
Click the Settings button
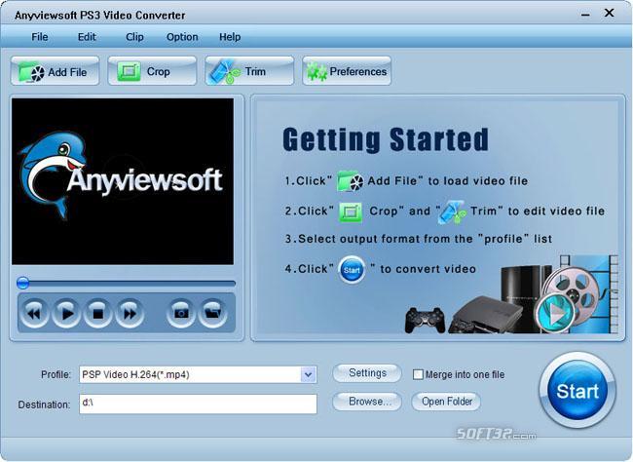[x=367, y=372]
